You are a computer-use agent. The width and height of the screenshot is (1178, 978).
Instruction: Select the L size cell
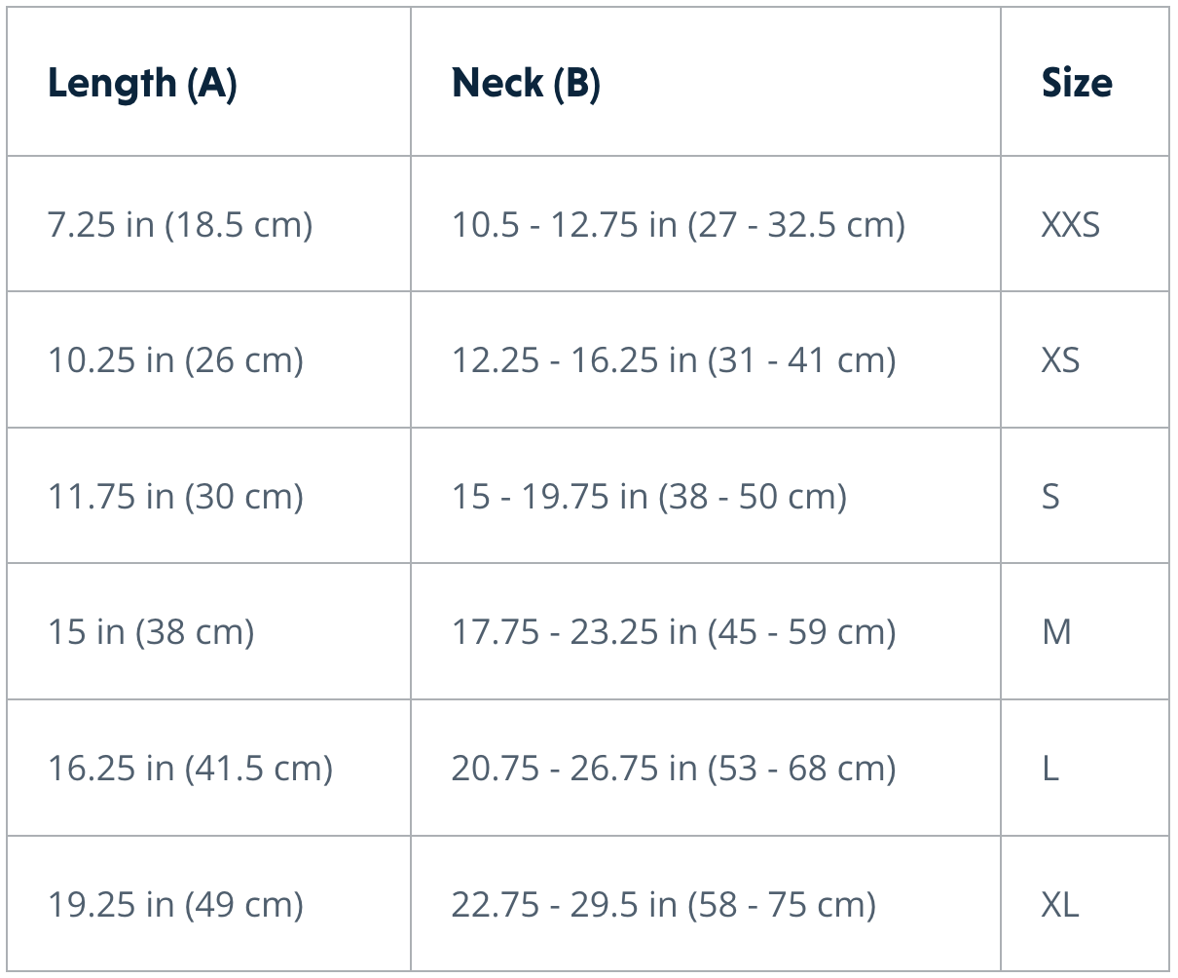point(1050,769)
